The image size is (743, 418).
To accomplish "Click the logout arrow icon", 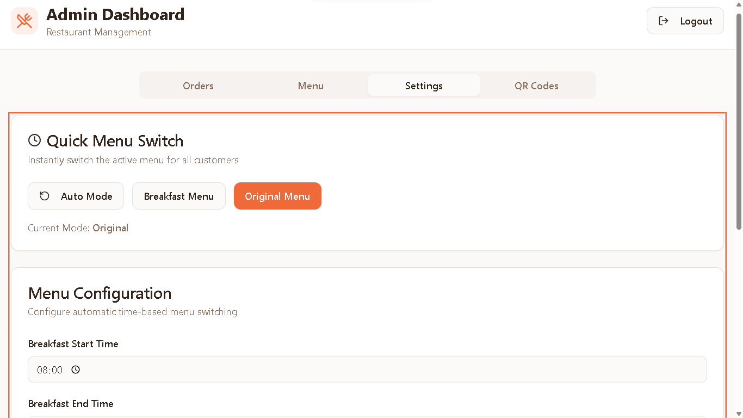I will tap(664, 21).
